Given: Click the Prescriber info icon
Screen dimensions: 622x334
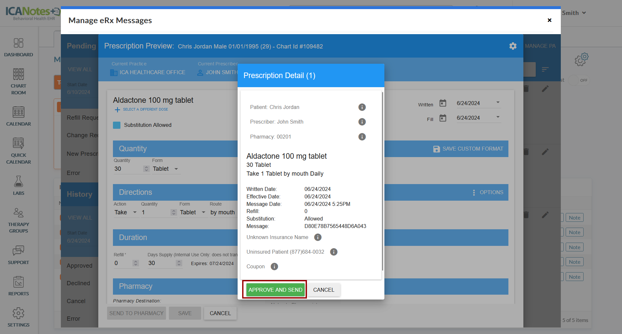Looking at the screenshot, I should tap(362, 122).
